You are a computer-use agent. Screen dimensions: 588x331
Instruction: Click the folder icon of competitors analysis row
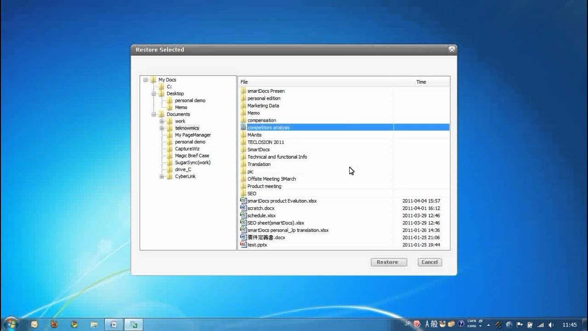coord(243,127)
